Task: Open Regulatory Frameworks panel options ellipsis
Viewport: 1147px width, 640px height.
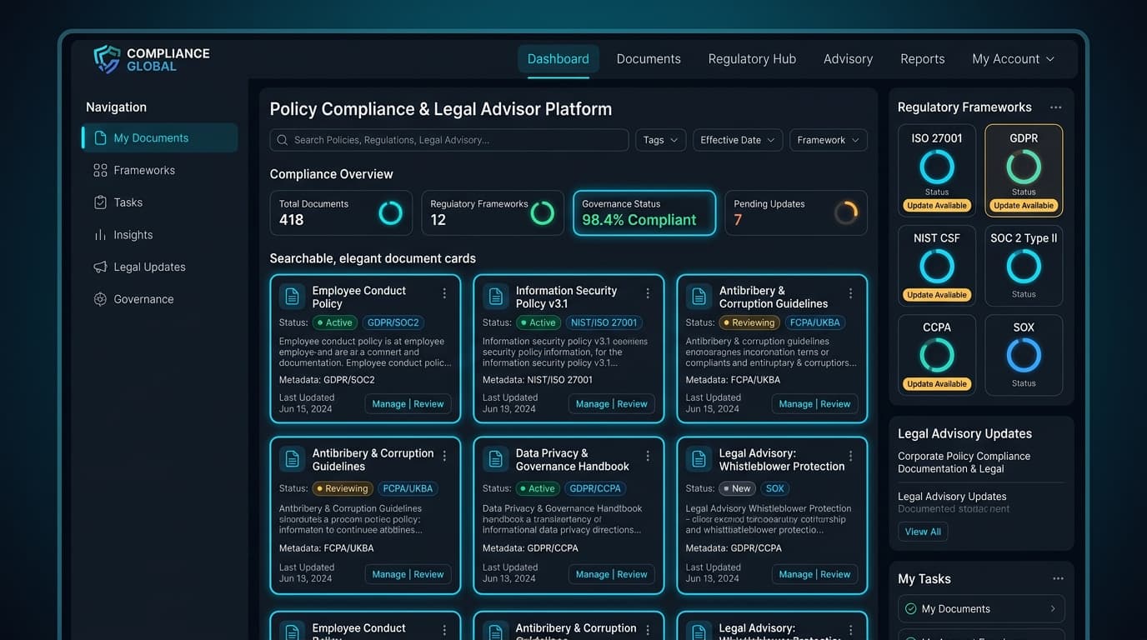Action: (x=1055, y=107)
